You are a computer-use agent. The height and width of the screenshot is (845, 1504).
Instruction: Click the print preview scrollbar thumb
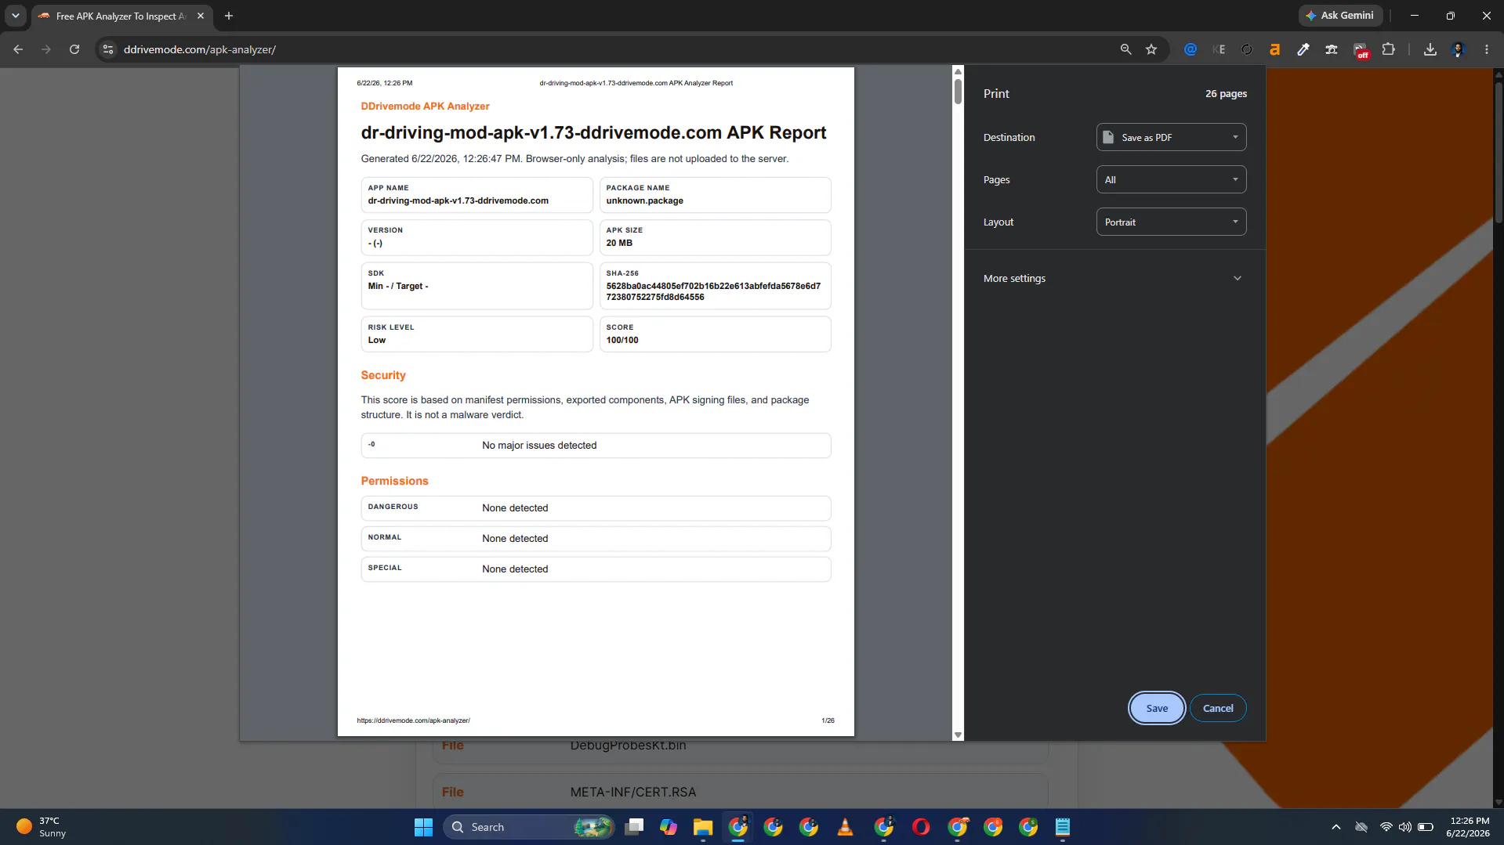(958, 90)
